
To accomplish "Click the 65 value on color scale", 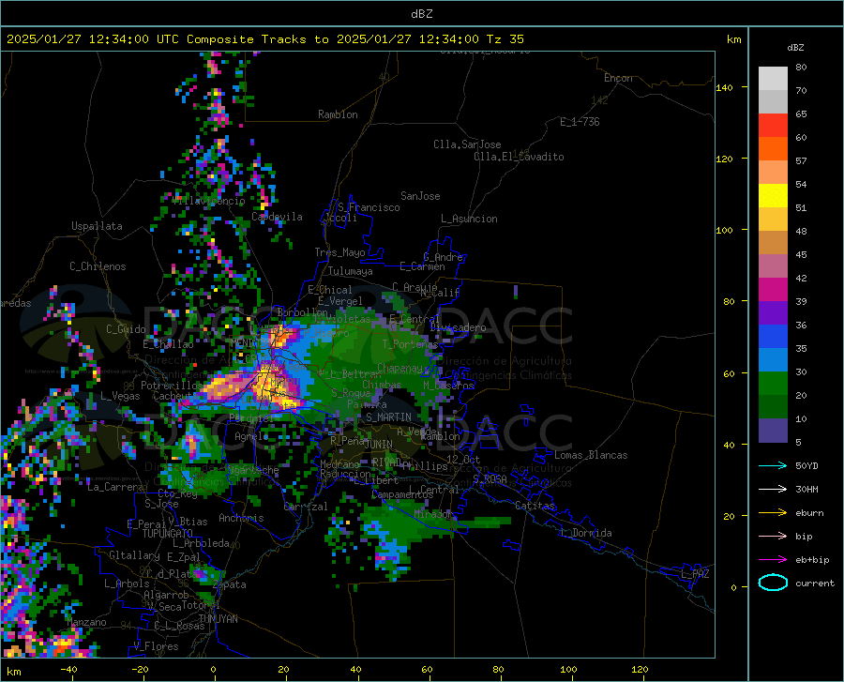I will tap(801, 114).
